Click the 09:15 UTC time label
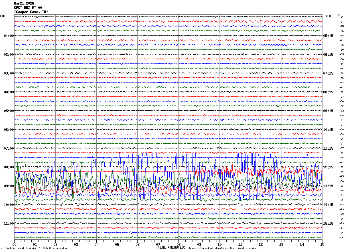The image size is (345, 252). pyautogui.click(x=328, y=111)
